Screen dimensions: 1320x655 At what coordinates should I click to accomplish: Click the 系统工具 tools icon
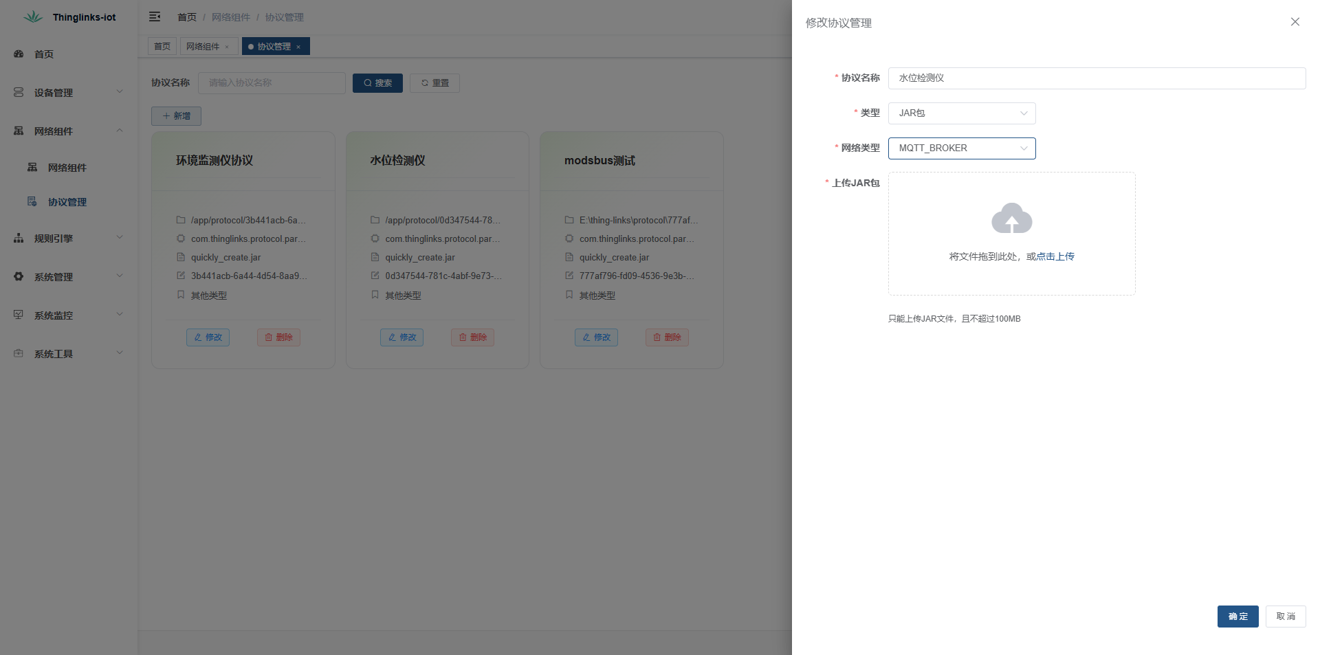19,353
